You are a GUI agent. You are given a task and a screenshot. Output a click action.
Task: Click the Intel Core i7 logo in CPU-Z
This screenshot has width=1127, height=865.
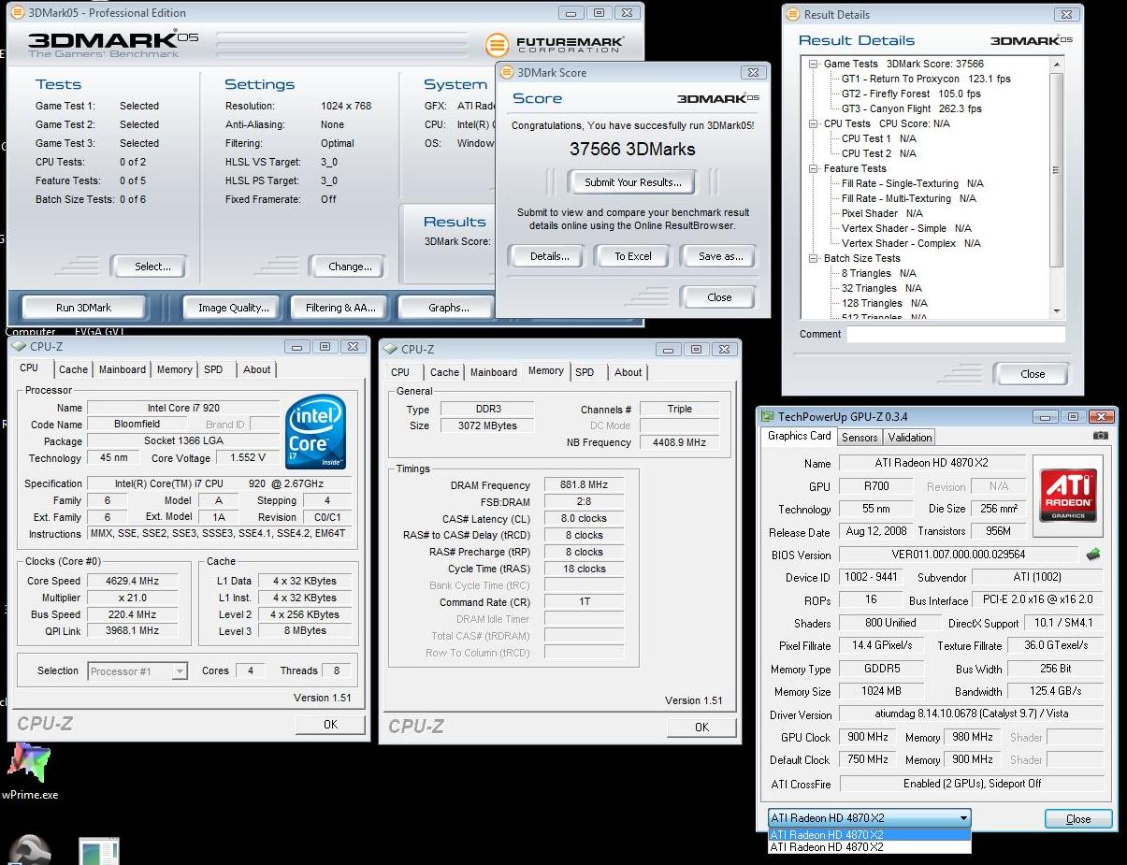(316, 432)
